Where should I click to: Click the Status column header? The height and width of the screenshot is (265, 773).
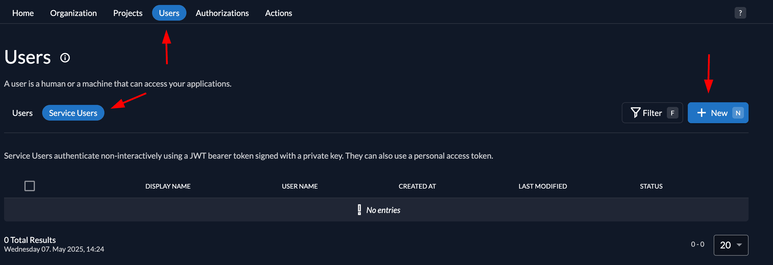651,186
